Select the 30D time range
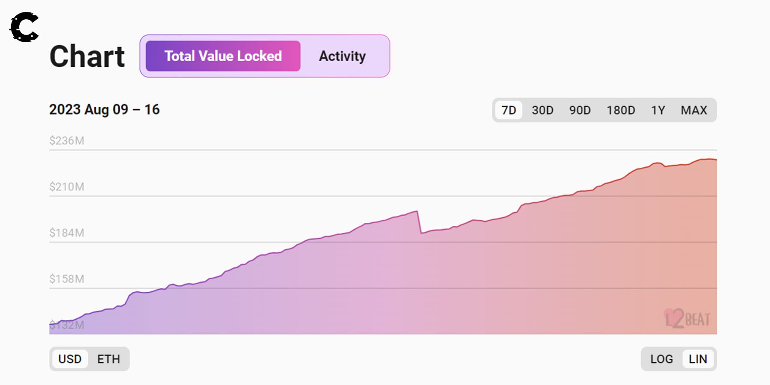This screenshot has height=385, width=770. (542, 110)
